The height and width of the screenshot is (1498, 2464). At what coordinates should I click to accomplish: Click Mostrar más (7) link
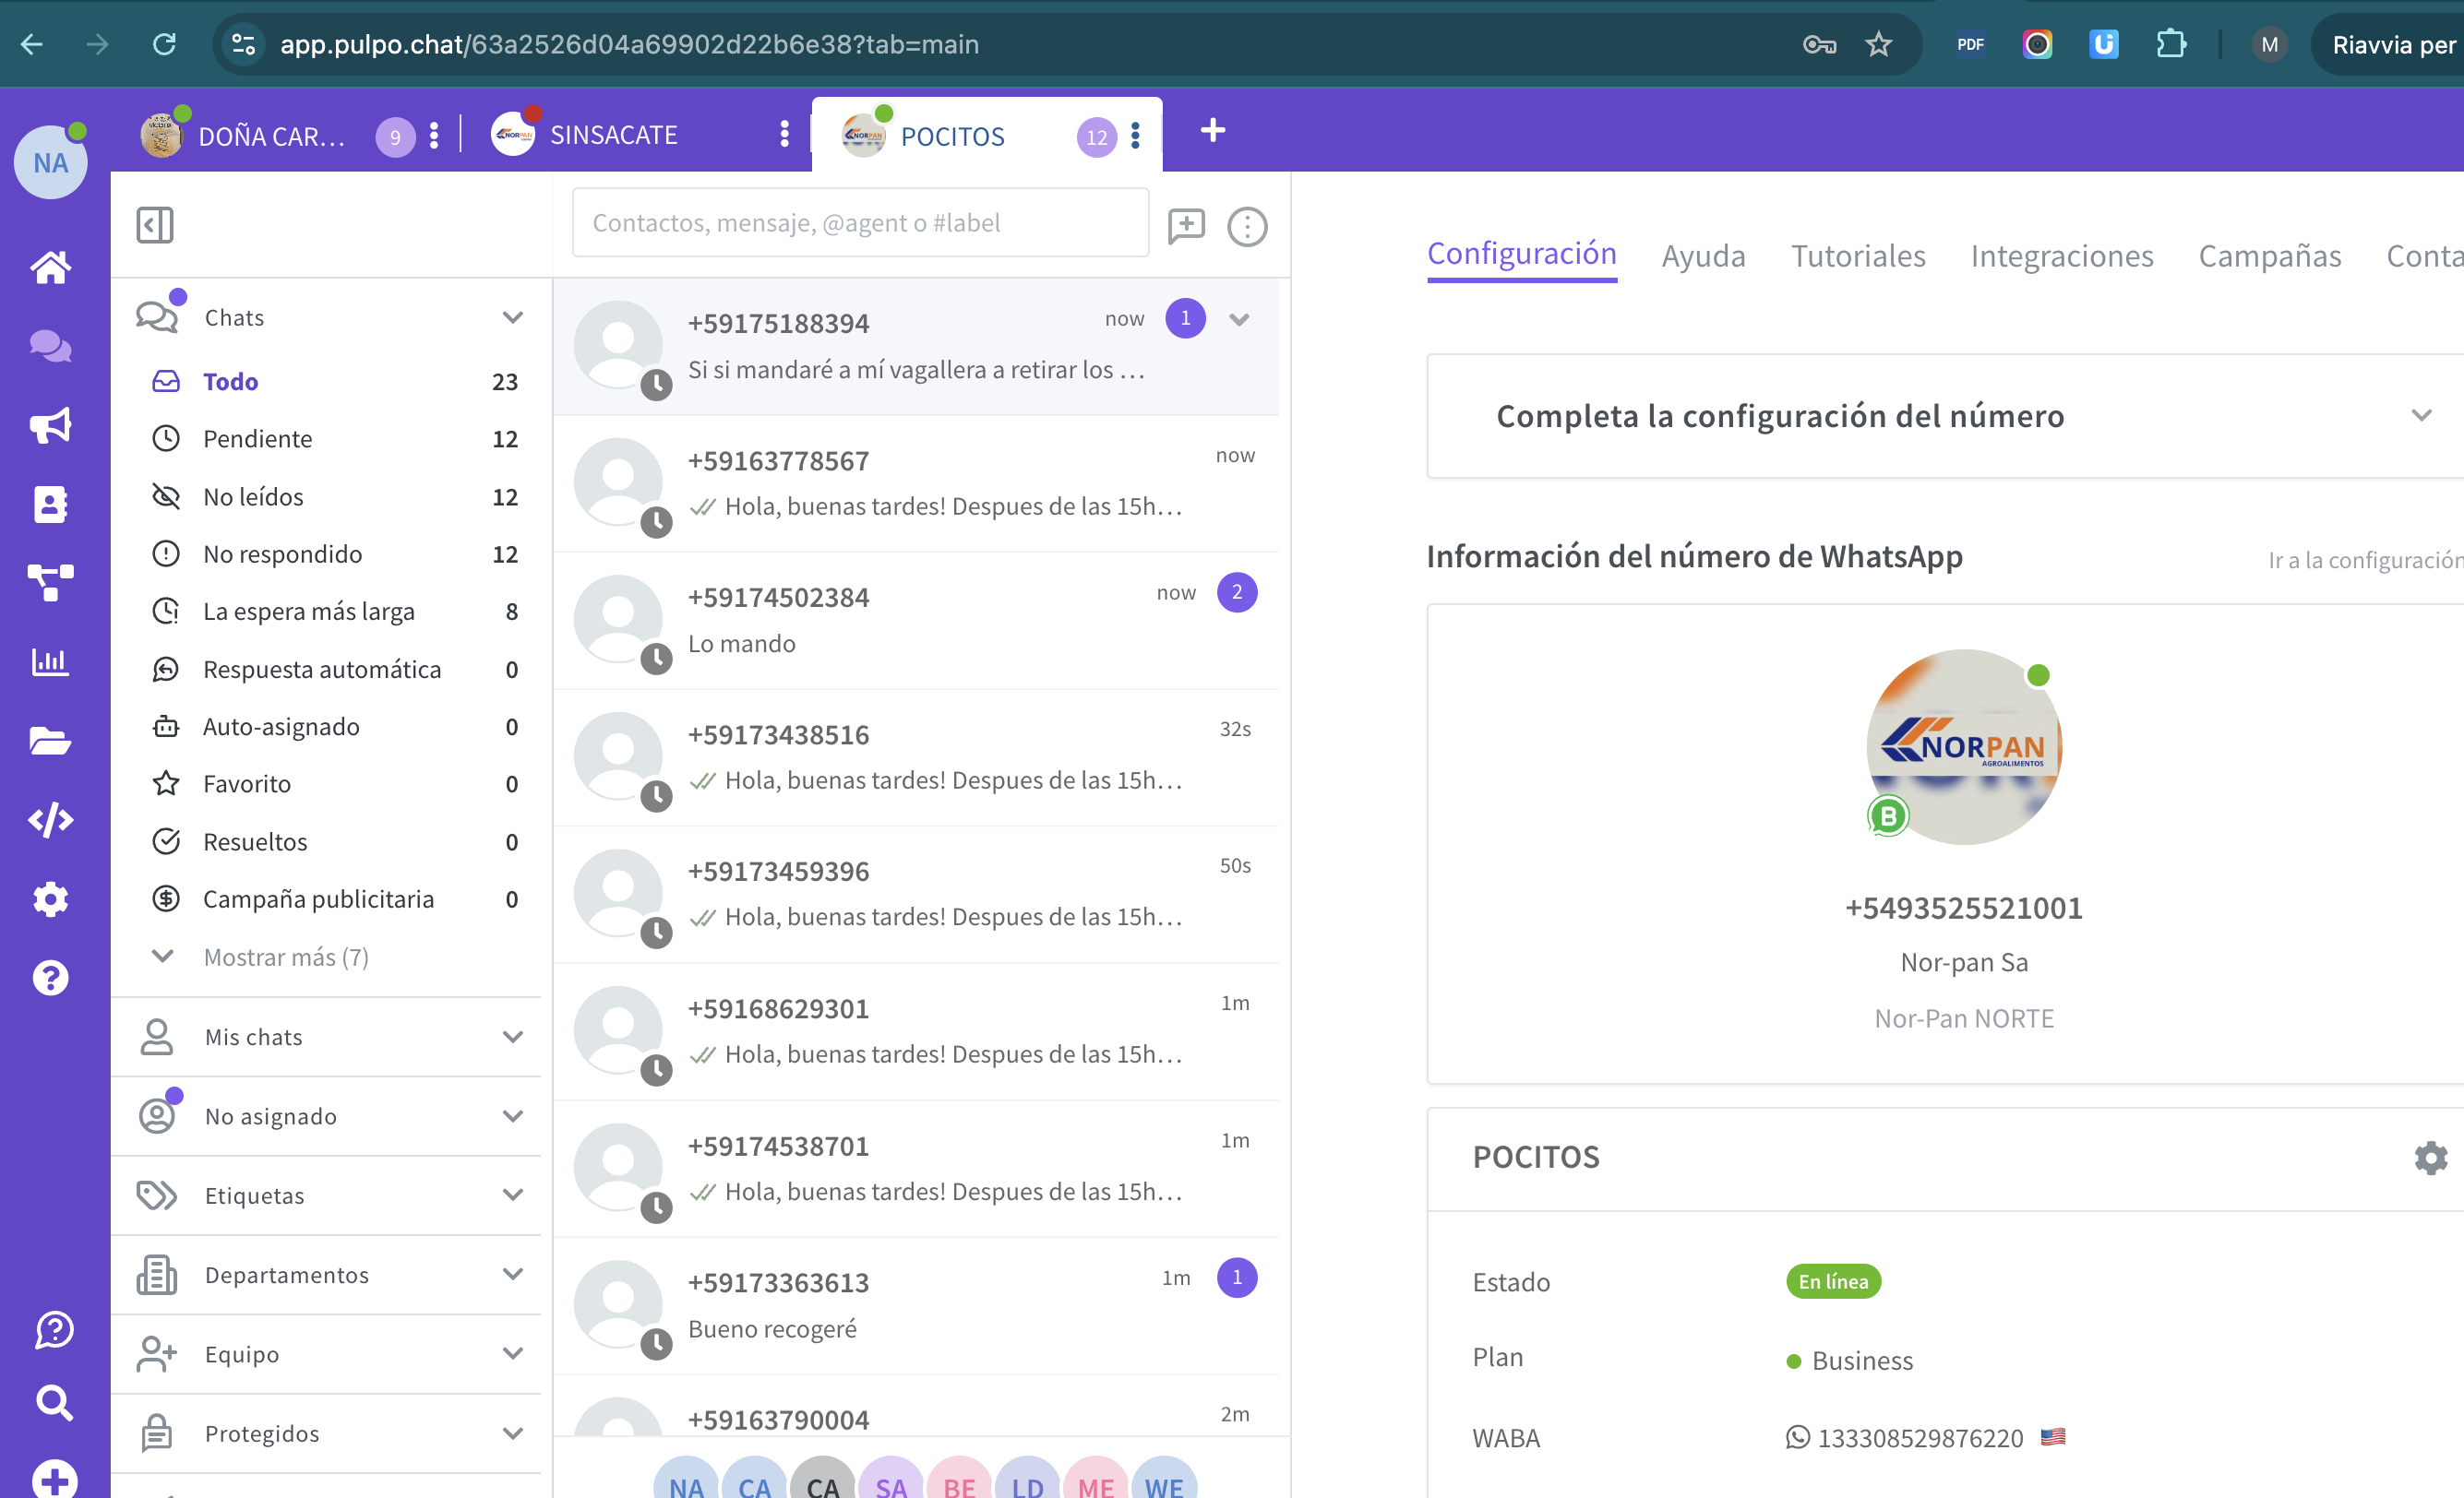(x=285, y=957)
